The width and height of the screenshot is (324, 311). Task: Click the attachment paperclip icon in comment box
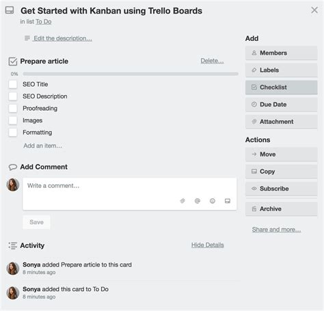[x=183, y=201]
